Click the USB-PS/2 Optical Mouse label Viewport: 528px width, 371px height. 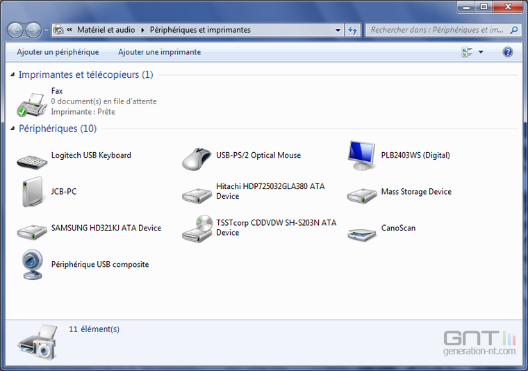[x=258, y=155]
